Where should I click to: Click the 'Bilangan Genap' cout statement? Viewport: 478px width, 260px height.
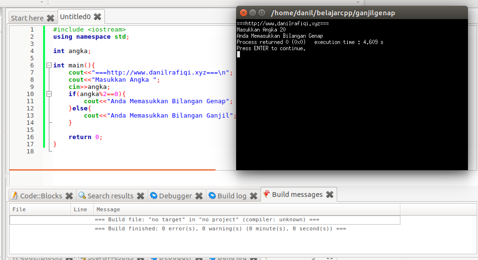point(158,101)
